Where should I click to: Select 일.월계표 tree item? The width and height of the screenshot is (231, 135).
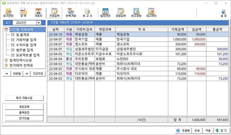(x=23, y=35)
